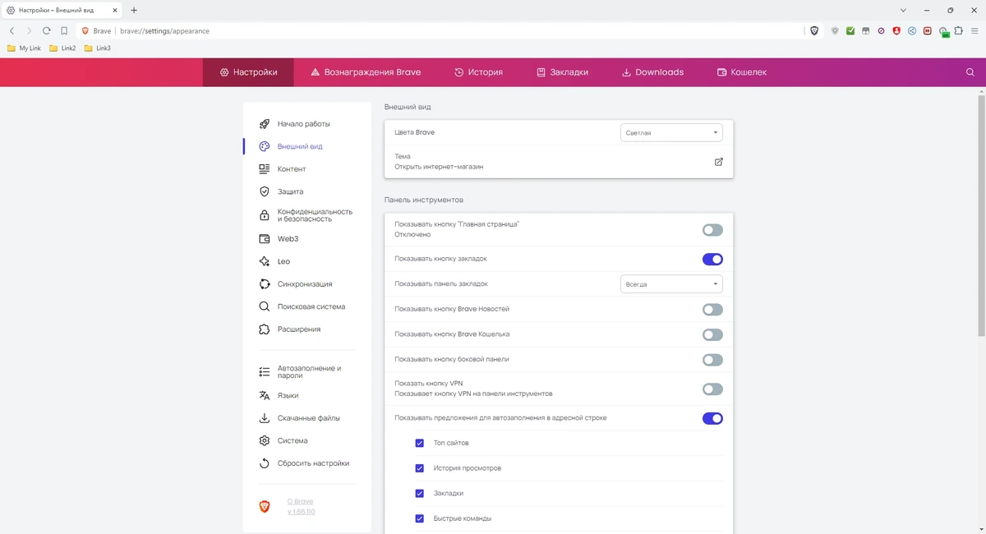Toggle Показывать кнопку Brave Новостей
This screenshot has height=534, width=986.
tap(712, 310)
